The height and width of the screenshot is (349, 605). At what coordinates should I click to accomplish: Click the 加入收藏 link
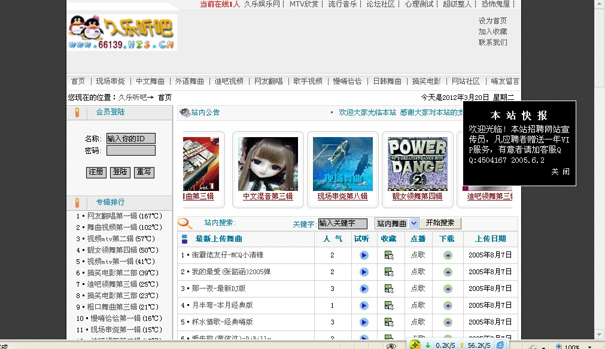(x=492, y=31)
